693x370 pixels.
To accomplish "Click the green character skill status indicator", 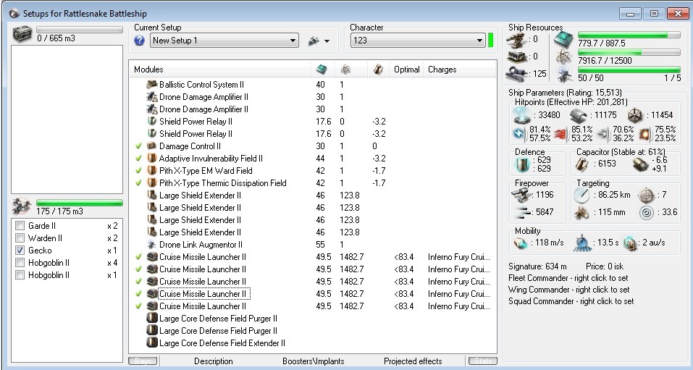I will pyautogui.click(x=490, y=40).
